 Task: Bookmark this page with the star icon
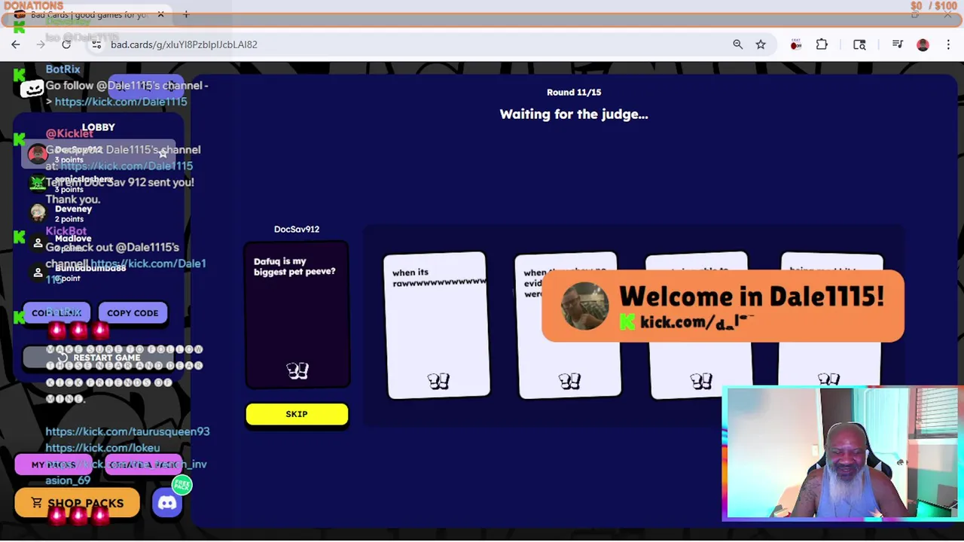point(761,44)
